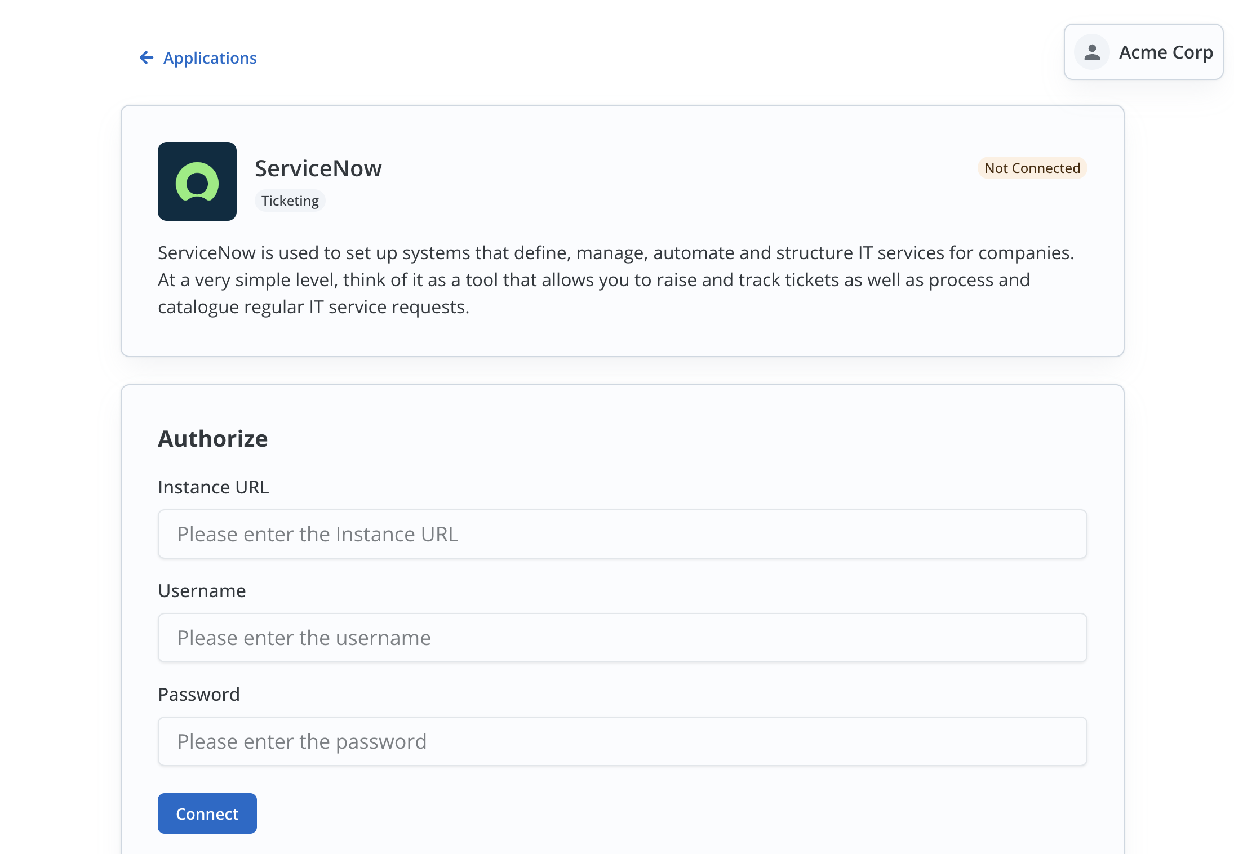Click the Username text field

[622, 638]
